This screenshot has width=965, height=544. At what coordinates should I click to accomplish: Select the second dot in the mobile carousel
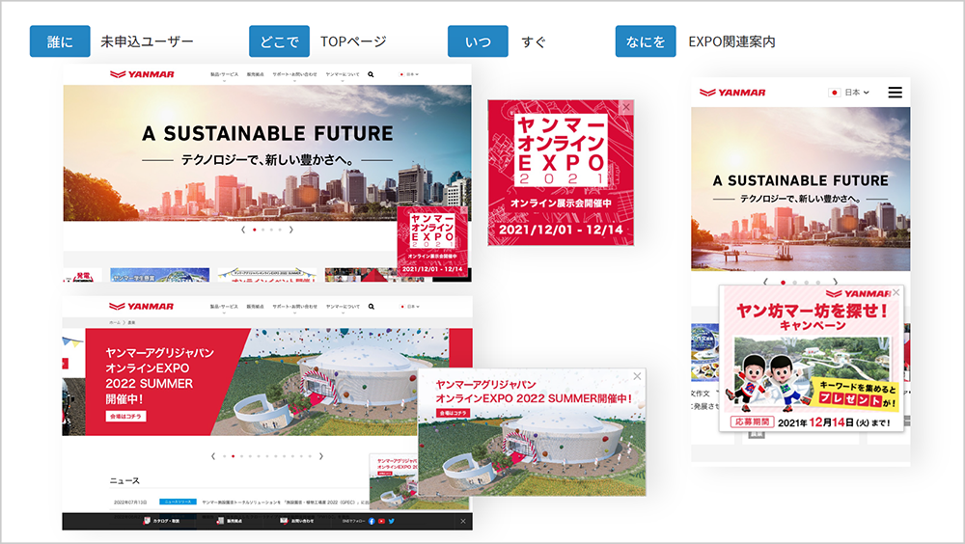(x=794, y=283)
